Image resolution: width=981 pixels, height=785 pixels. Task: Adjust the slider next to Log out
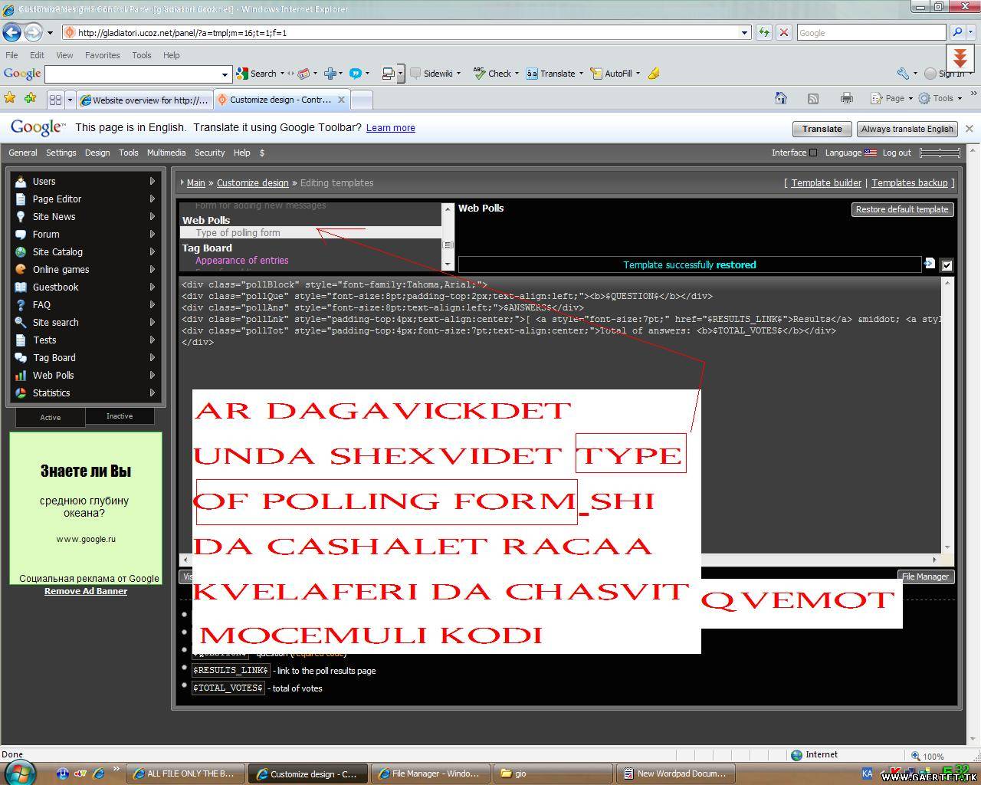pos(939,153)
